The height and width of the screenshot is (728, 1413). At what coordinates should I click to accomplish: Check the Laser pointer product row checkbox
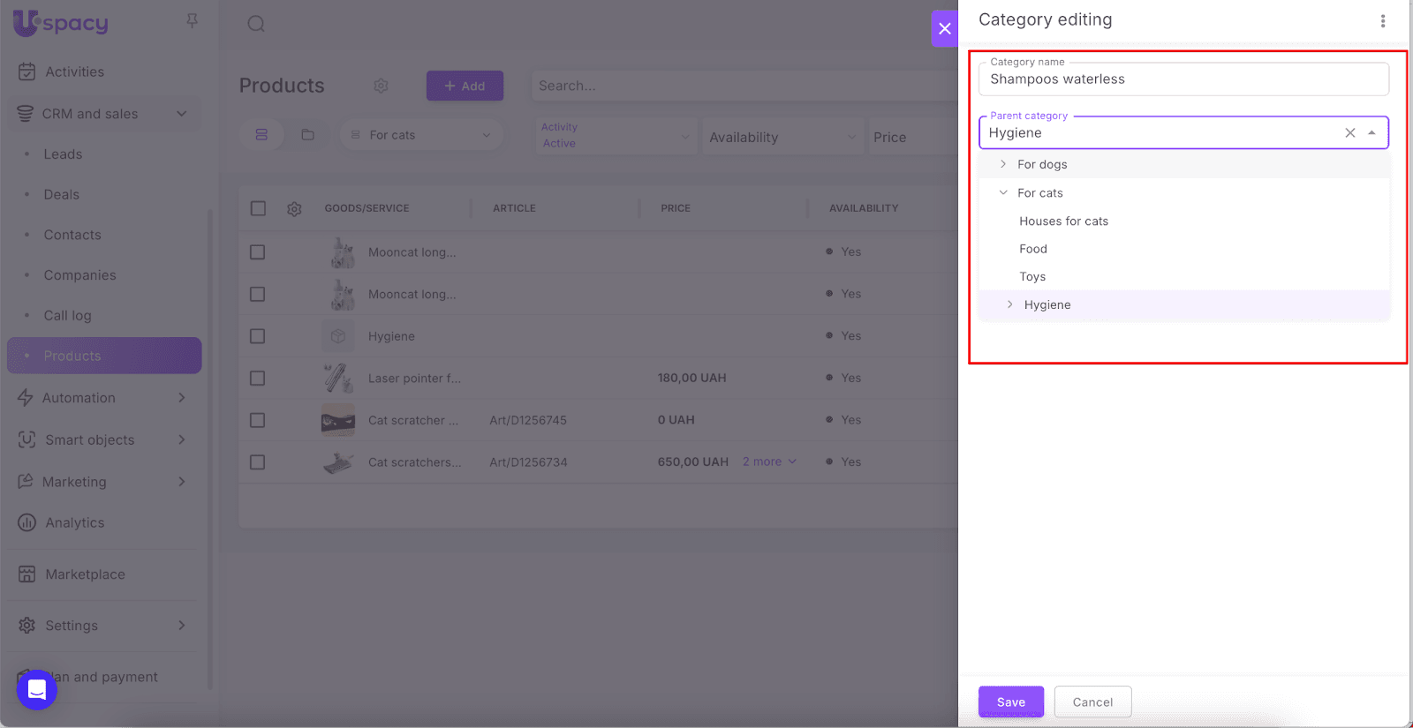(x=258, y=379)
